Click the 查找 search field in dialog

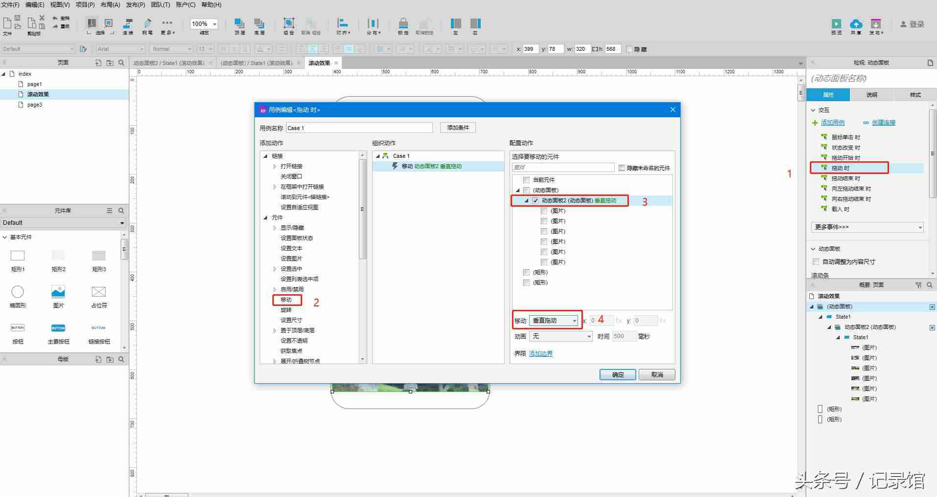point(563,168)
